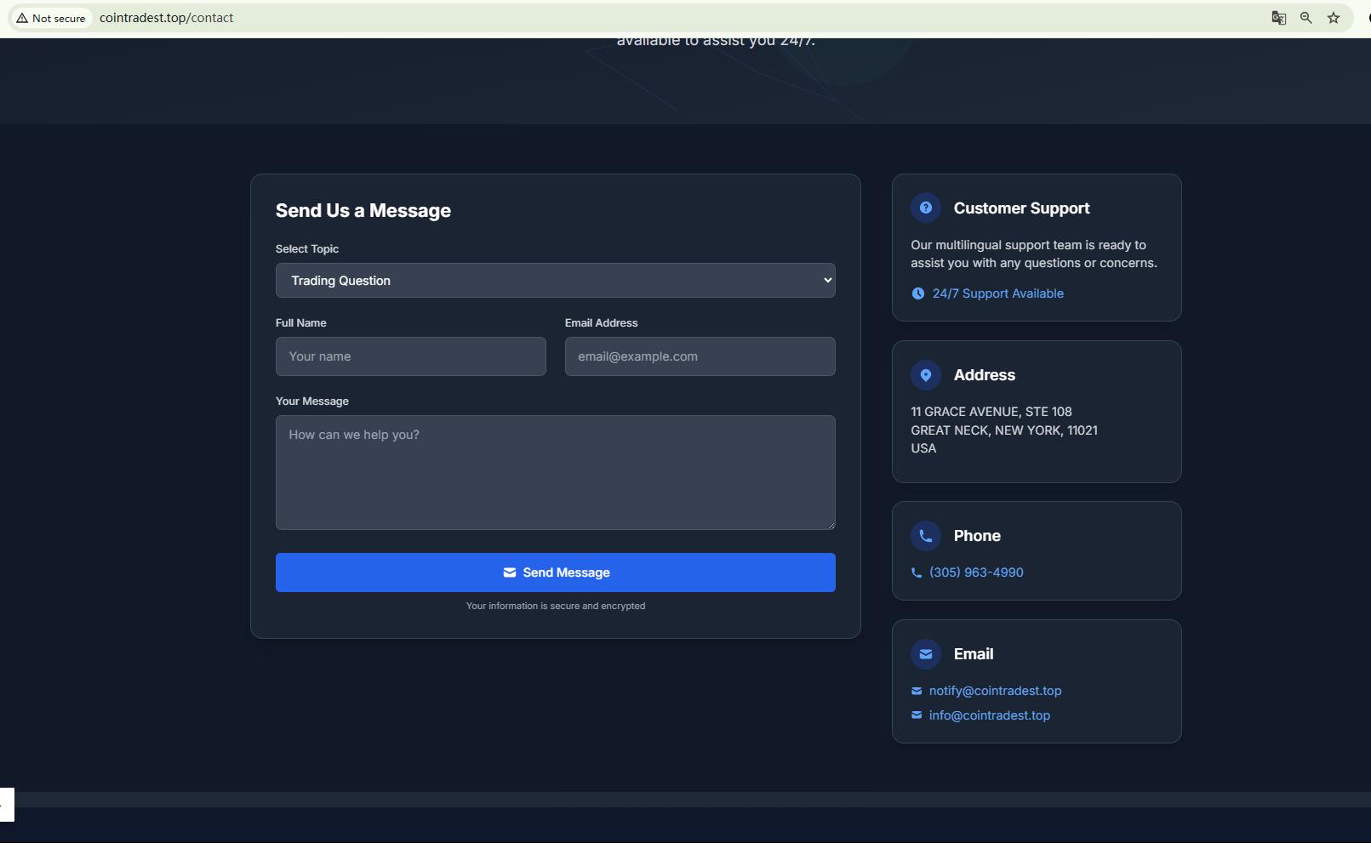Click the URL text in address bar

point(167,18)
